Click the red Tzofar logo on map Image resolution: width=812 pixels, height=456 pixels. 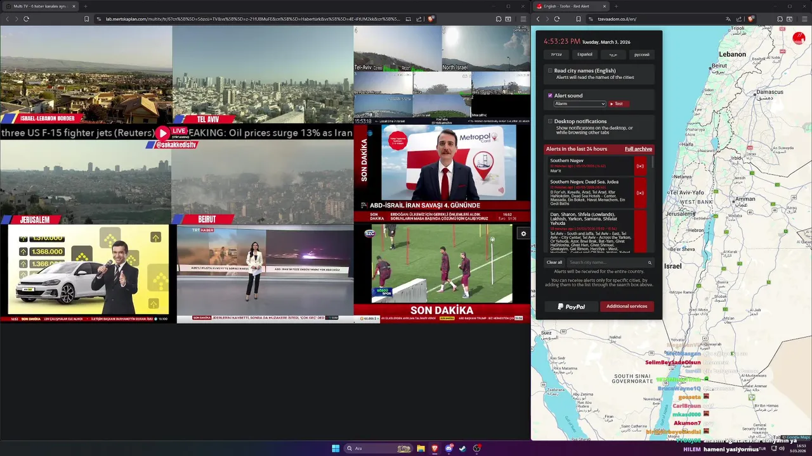coord(799,39)
